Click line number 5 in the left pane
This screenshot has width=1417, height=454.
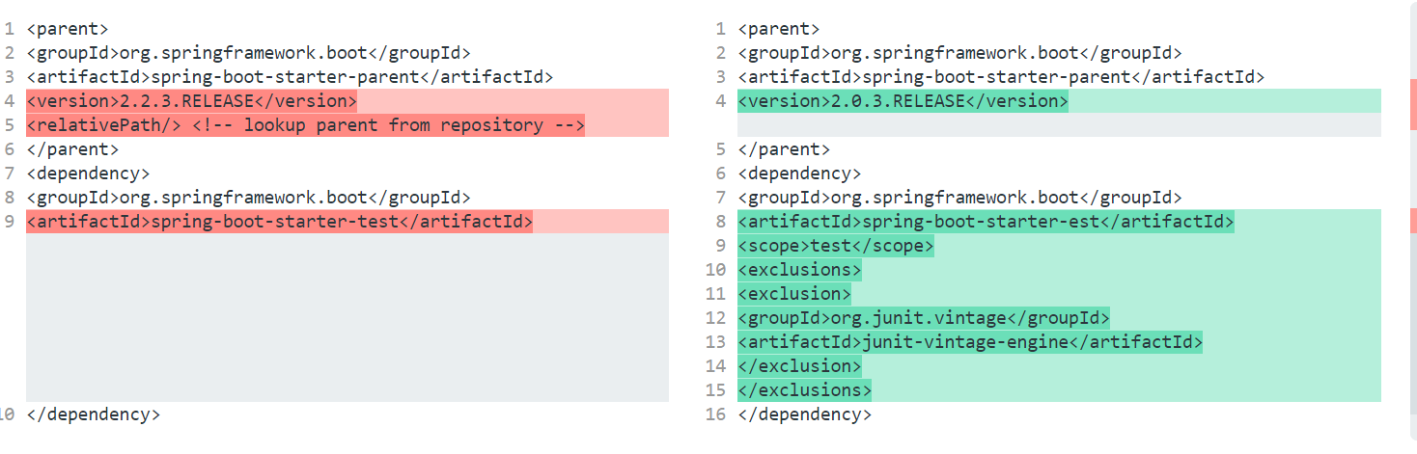coord(9,125)
